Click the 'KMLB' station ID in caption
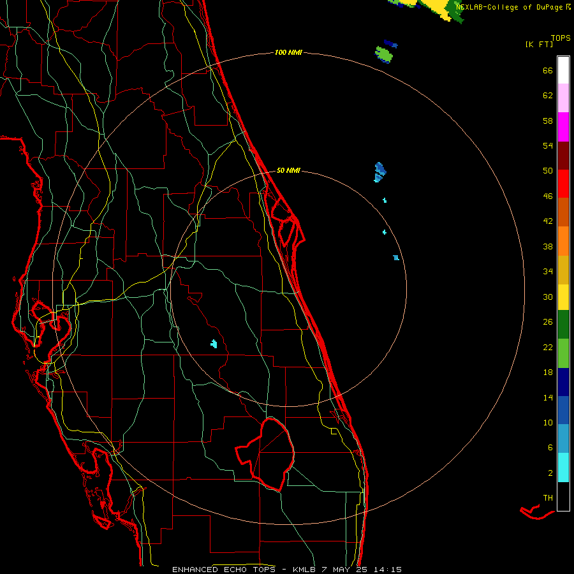Viewport: 574px width, 574px height. coord(305,570)
